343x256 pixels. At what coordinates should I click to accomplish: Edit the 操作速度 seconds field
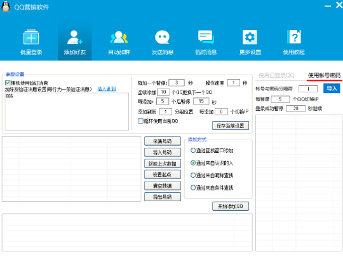234,83
